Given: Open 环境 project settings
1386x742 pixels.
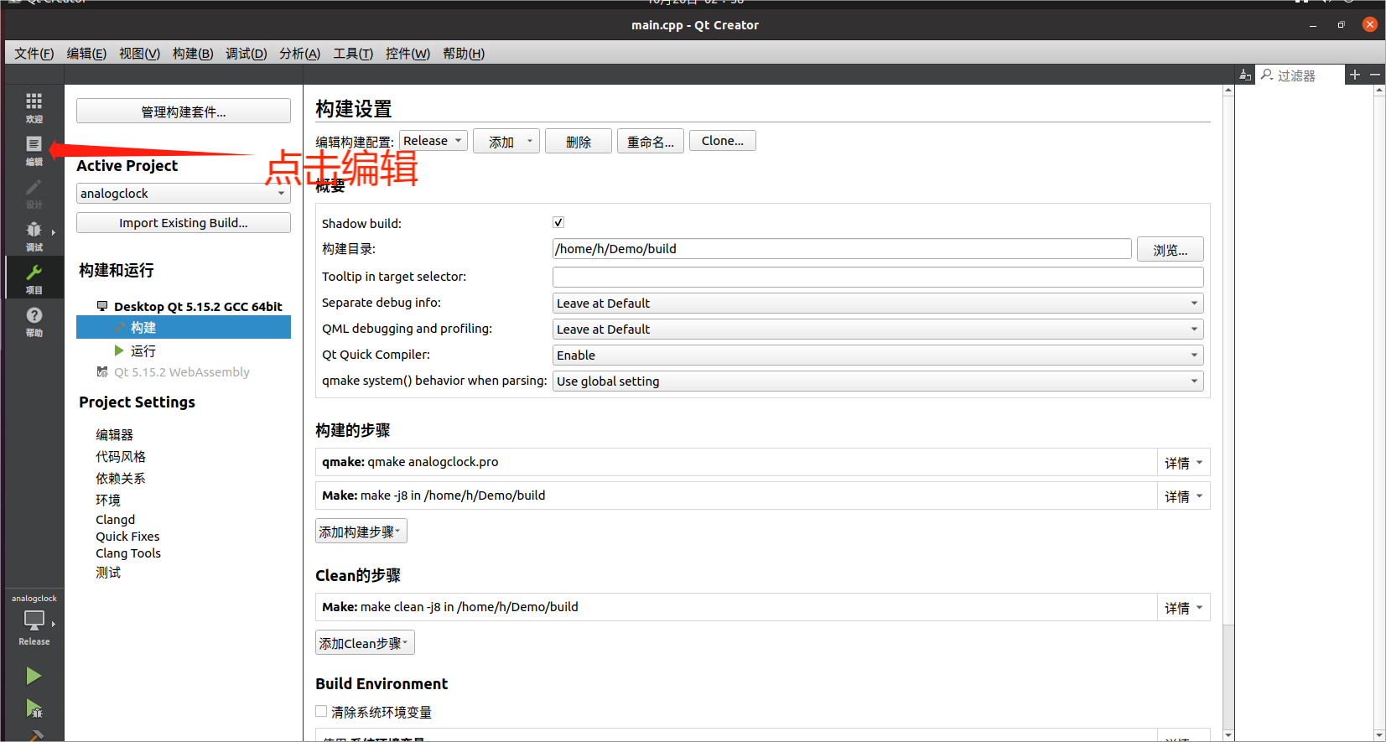Looking at the screenshot, I should pos(108,500).
